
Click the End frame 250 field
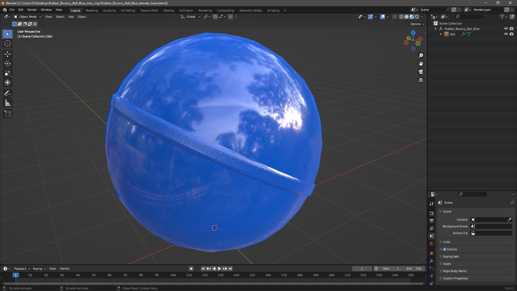click(414, 269)
